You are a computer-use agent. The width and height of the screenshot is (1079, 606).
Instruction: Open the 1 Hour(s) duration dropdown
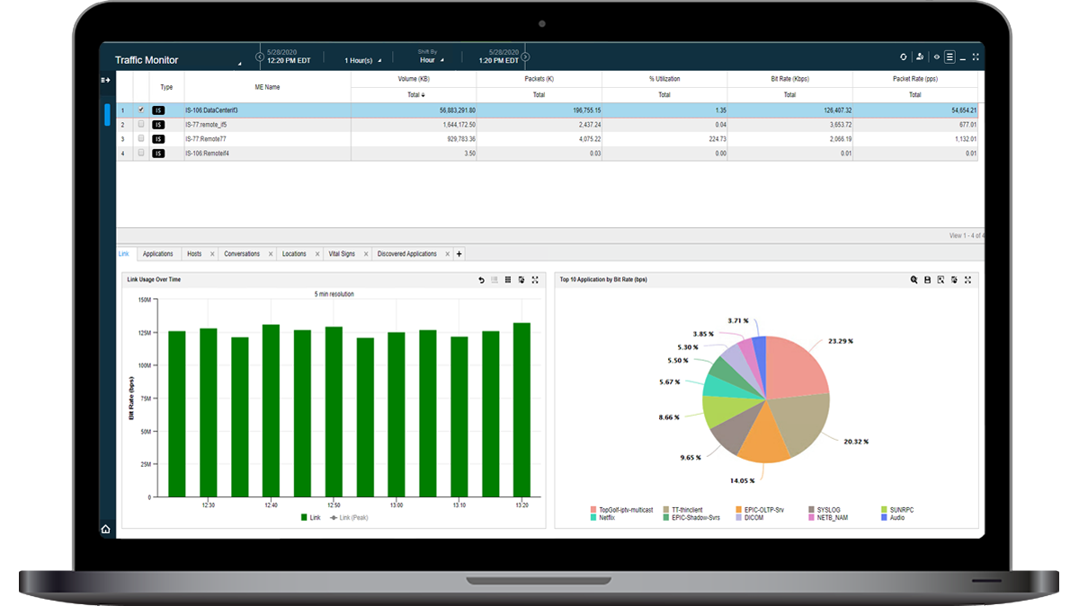pyautogui.click(x=363, y=60)
